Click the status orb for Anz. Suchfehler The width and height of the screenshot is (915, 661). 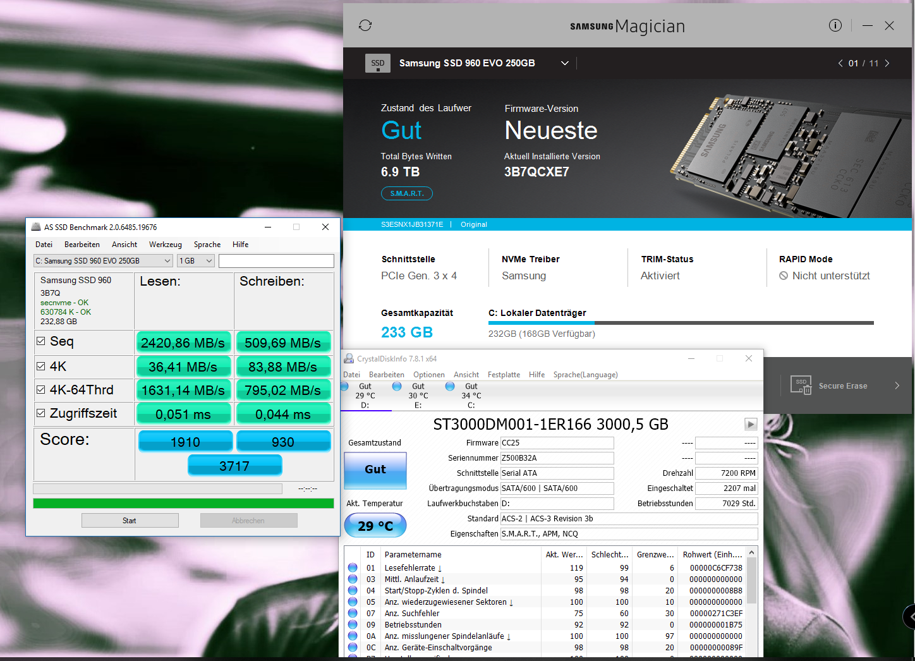coord(353,613)
